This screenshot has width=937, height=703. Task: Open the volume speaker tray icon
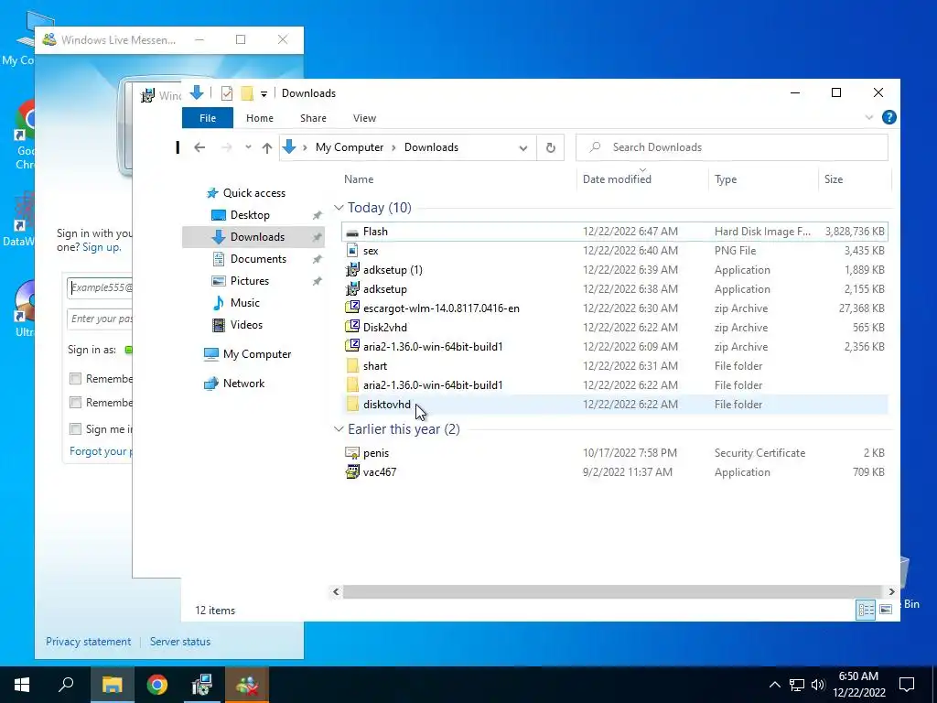(x=818, y=685)
